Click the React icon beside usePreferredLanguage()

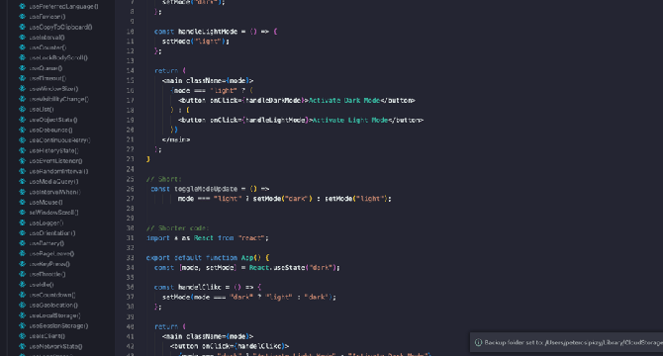[23, 6]
